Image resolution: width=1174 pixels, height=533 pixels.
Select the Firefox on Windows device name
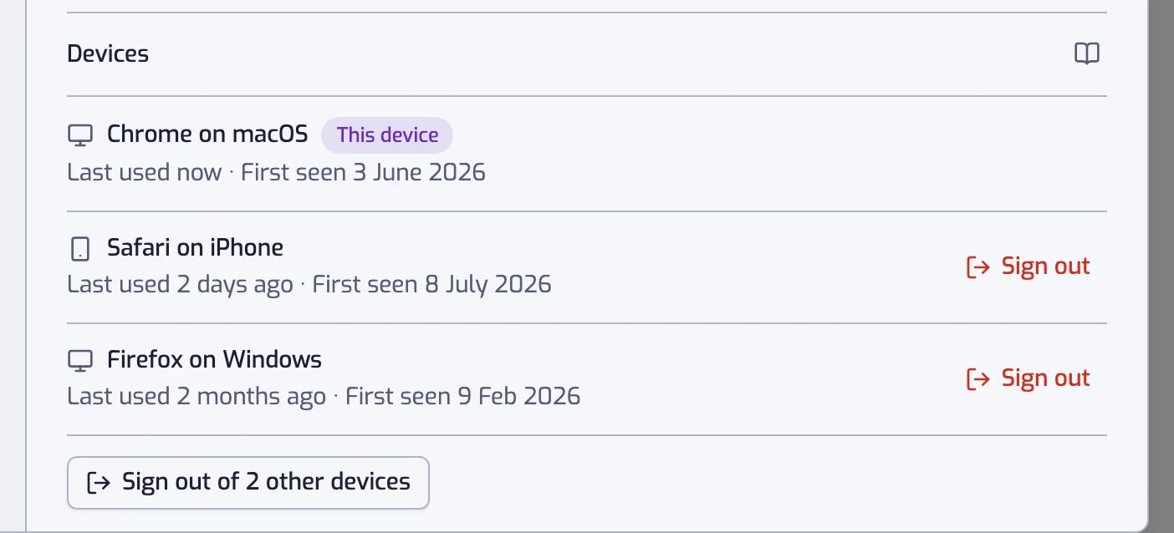pyautogui.click(x=214, y=359)
